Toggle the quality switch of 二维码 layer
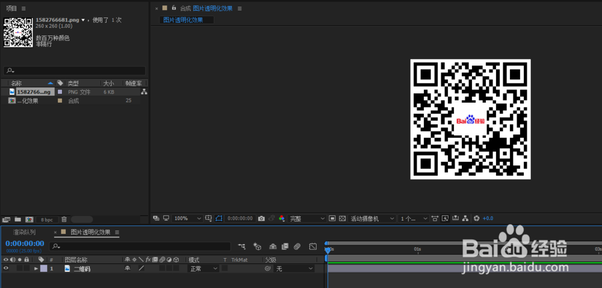602x288 pixels. click(141, 269)
